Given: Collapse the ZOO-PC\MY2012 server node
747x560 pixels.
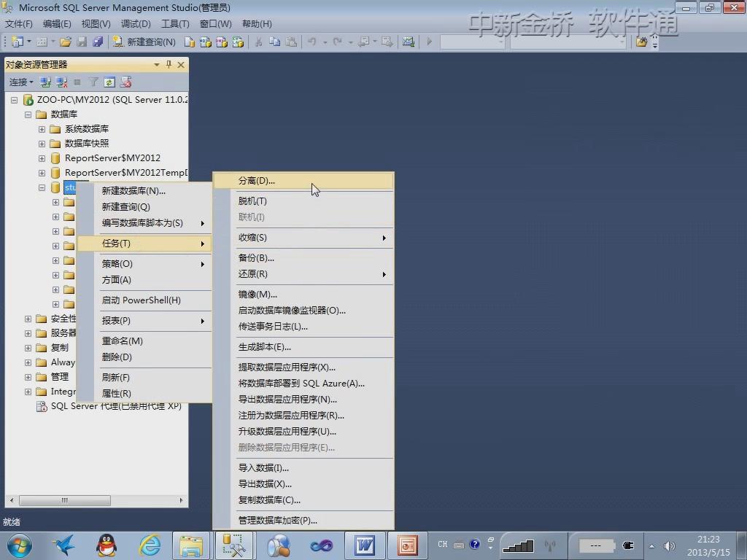Looking at the screenshot, I should pyautogui.click(x=15, y=100).
